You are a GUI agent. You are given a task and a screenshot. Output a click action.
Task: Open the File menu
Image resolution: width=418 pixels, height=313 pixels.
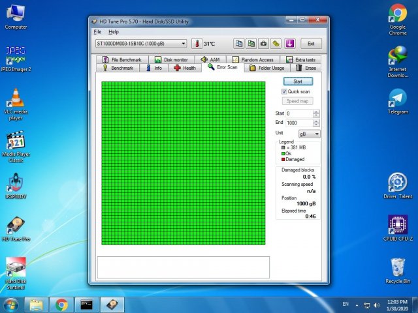pos(97,31)
